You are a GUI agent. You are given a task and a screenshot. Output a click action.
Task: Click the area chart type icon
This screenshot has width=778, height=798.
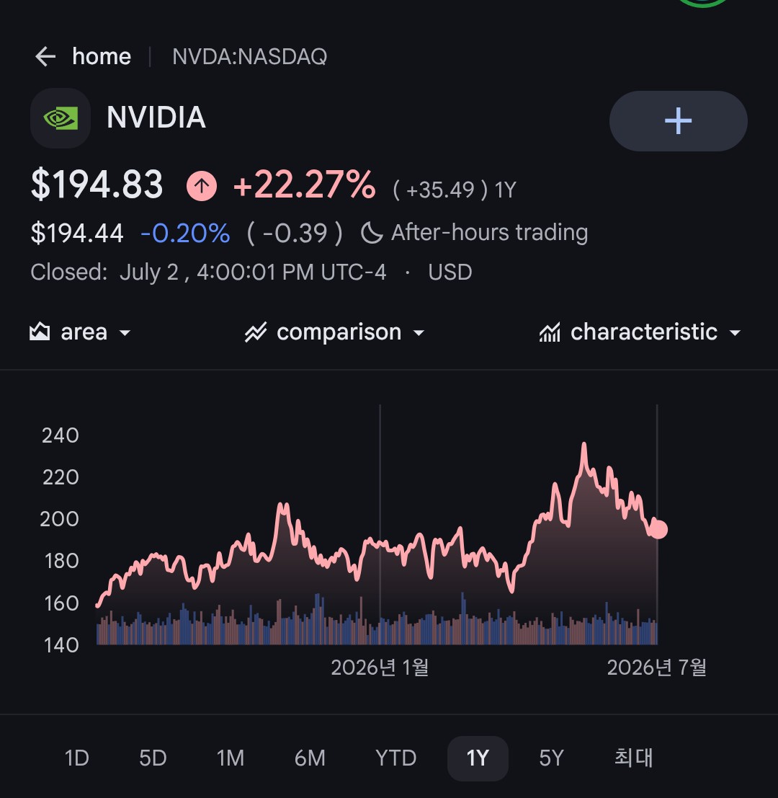40,332
